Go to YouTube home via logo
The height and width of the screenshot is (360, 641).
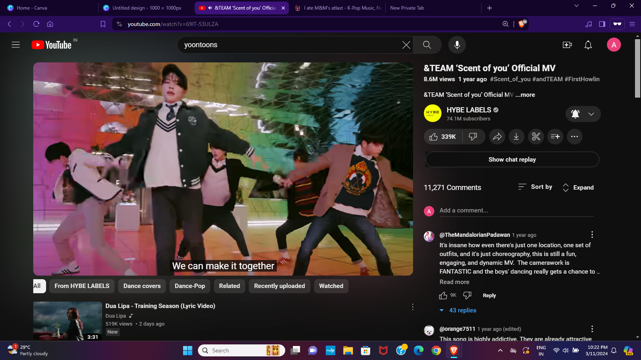(52, 45)
